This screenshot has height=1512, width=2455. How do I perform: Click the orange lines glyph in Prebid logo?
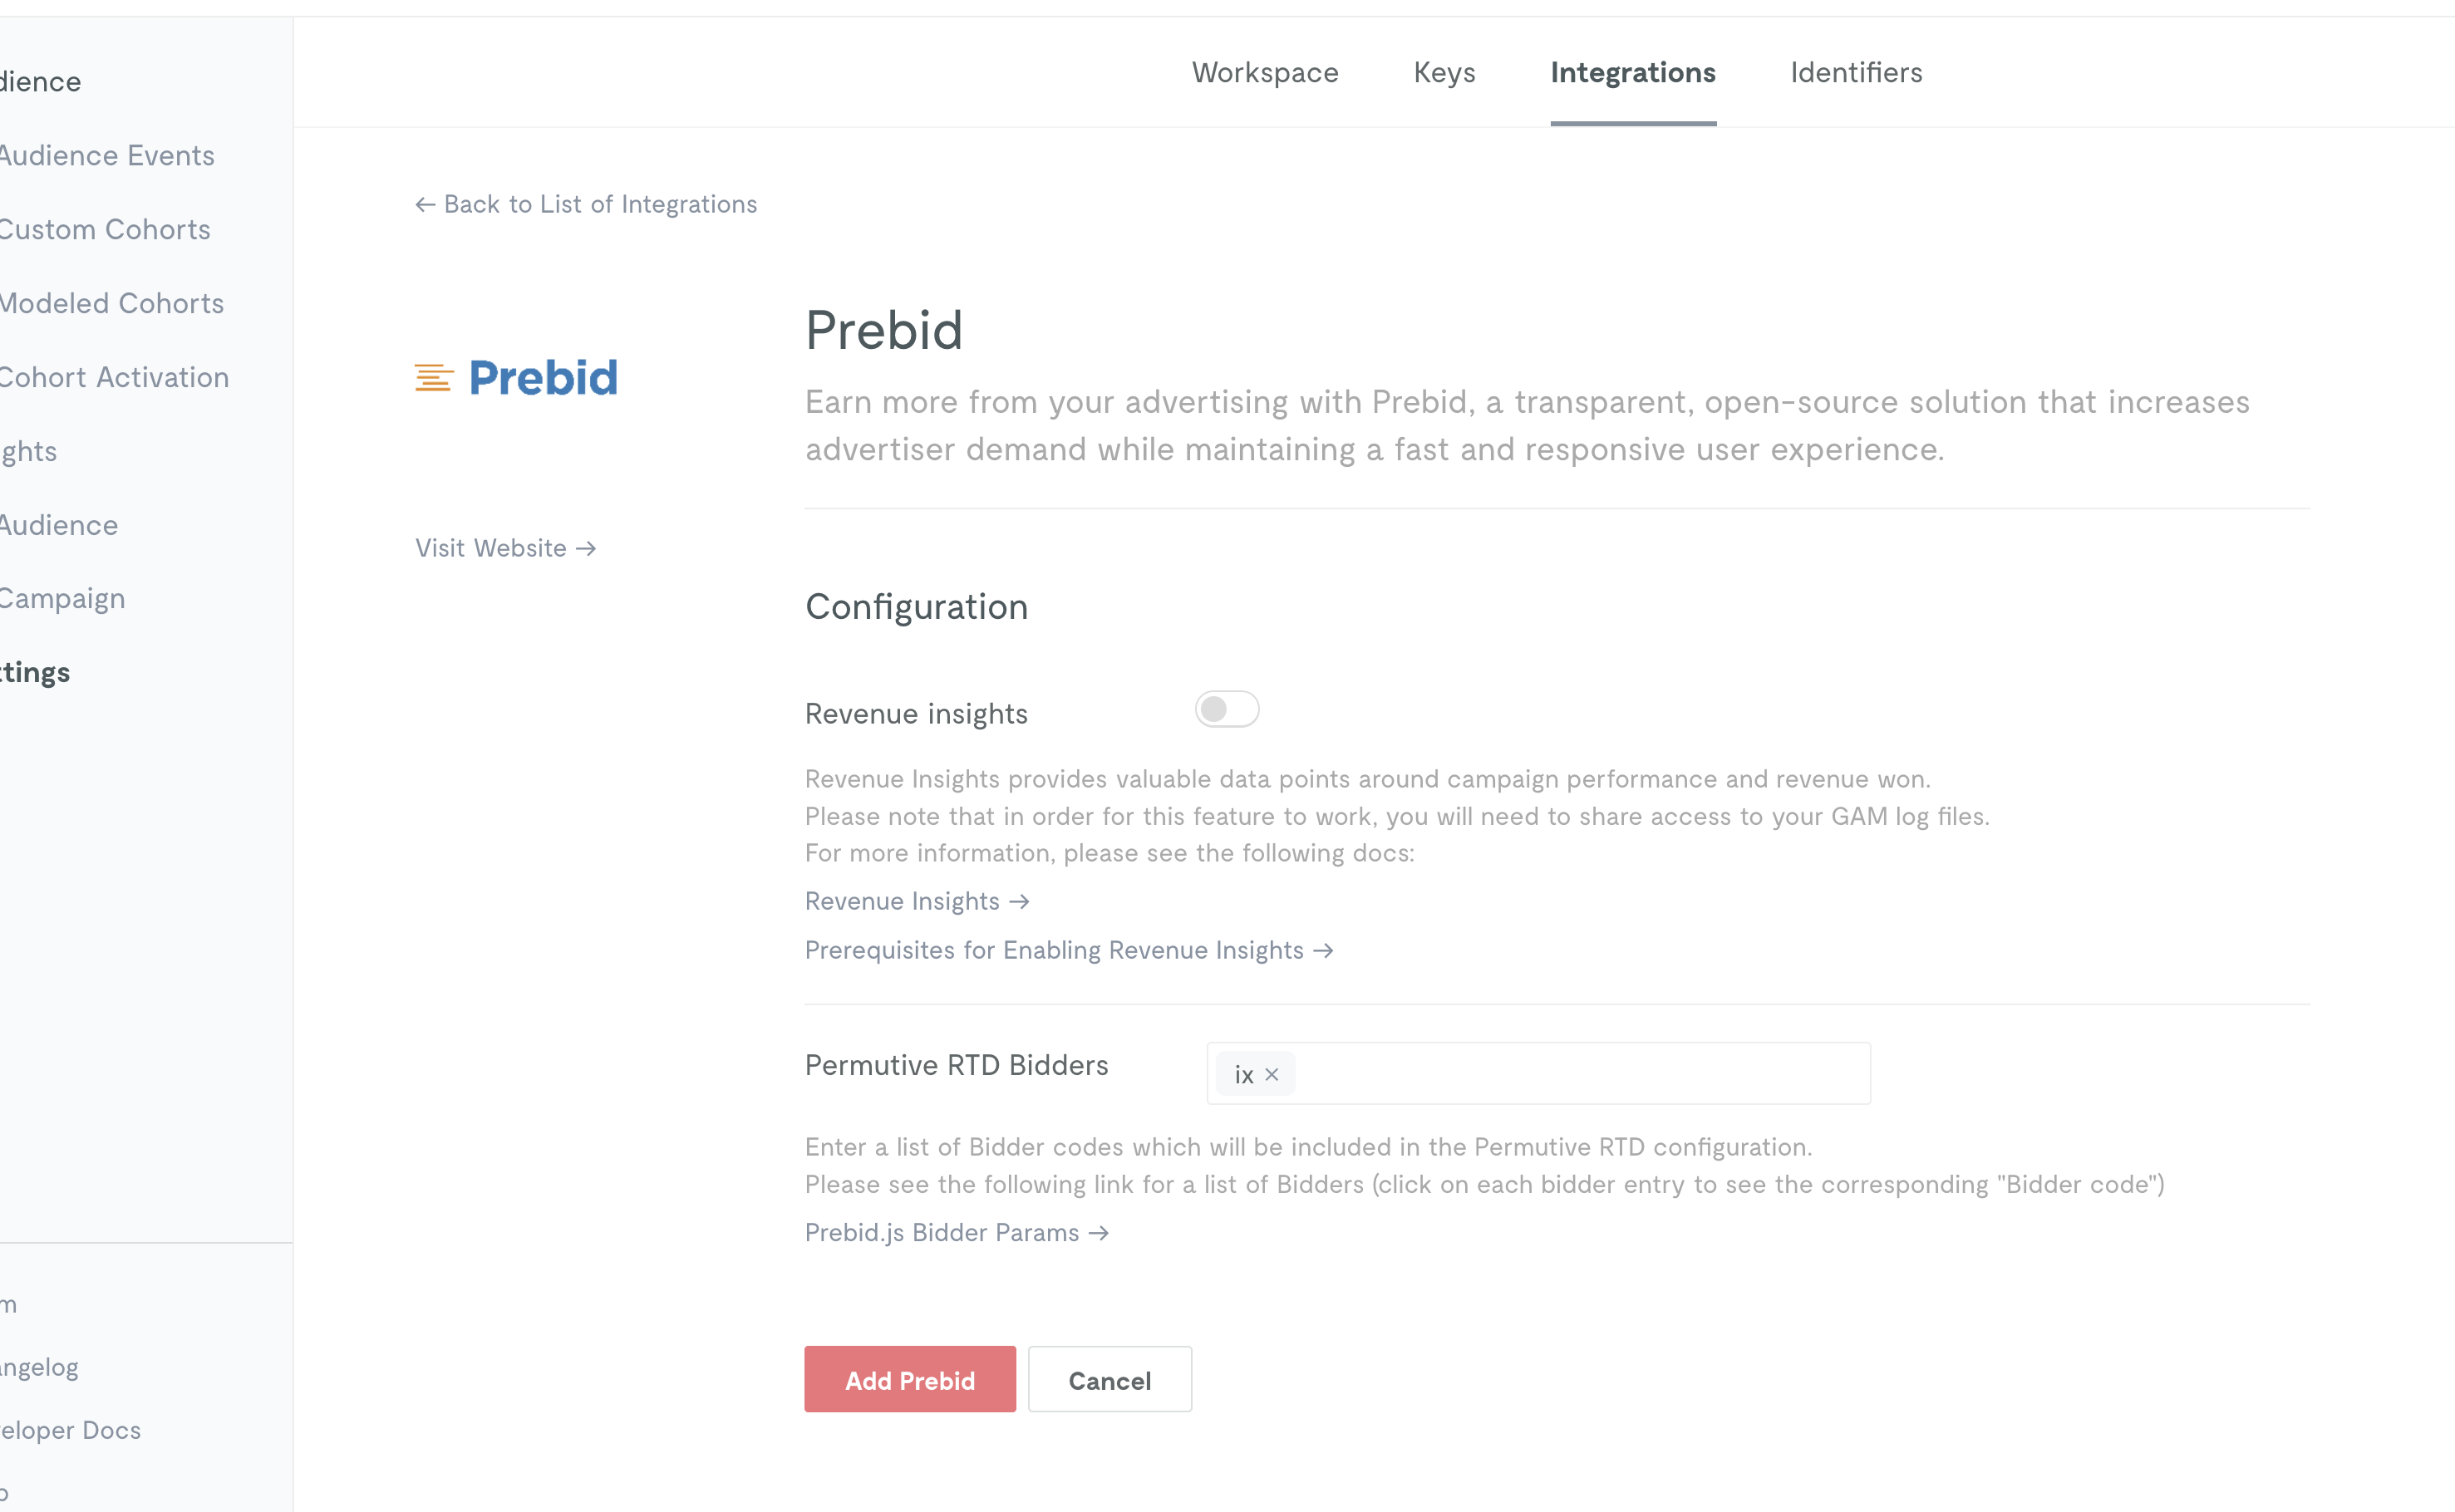[432, 378]
